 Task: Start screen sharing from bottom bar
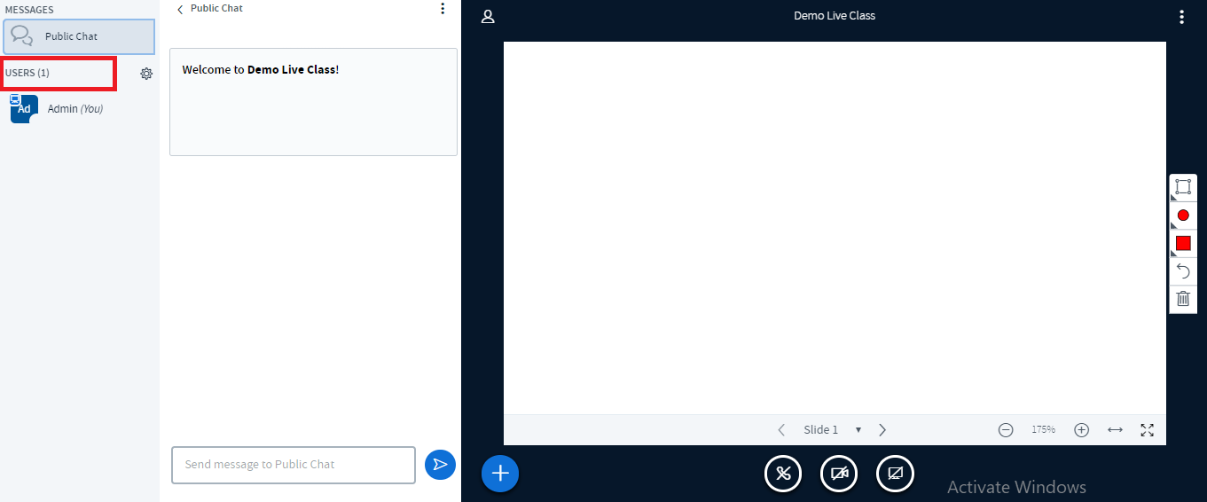(x=895, y=474)
